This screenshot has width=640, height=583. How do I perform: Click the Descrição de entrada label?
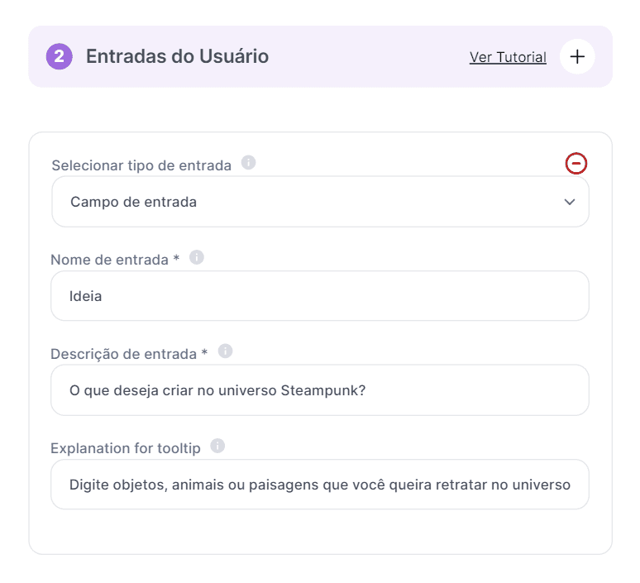pos(129,354)
